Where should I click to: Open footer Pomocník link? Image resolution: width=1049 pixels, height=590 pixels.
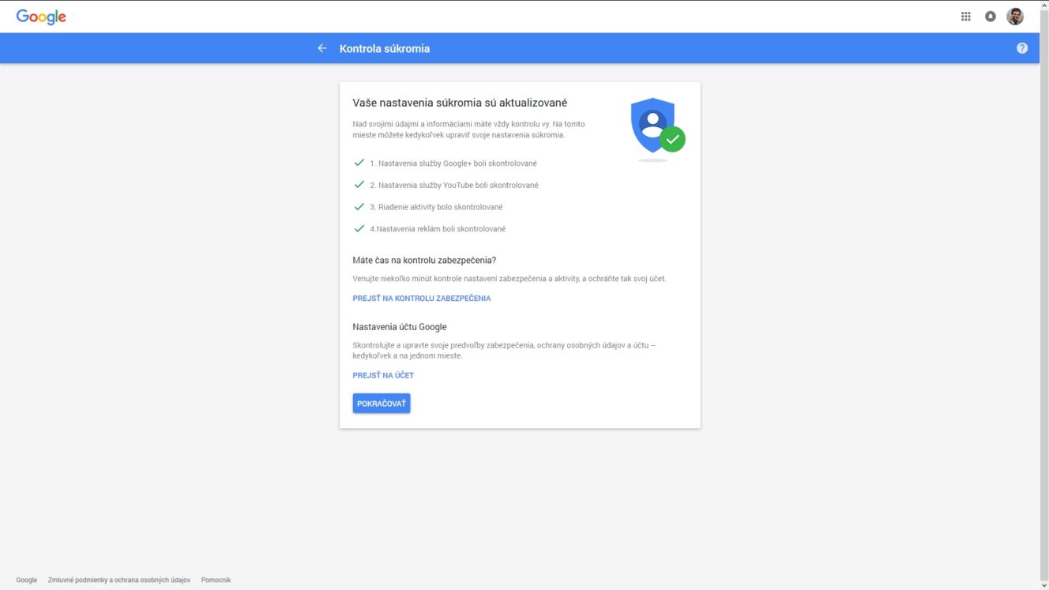click(x=216, y=580)
